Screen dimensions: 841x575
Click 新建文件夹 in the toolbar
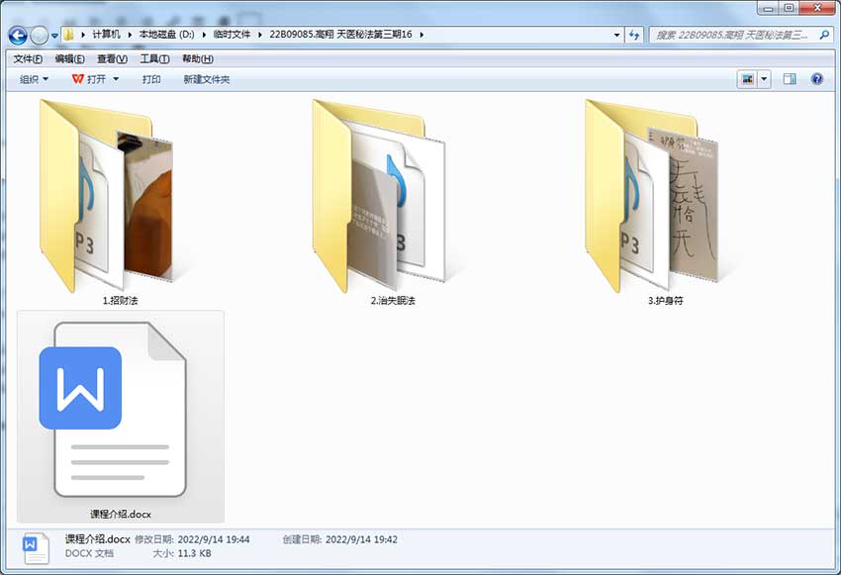pyautogui.click(x=207, y=79)
